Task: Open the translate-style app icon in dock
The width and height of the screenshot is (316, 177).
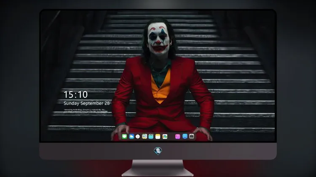Action: 145,136
